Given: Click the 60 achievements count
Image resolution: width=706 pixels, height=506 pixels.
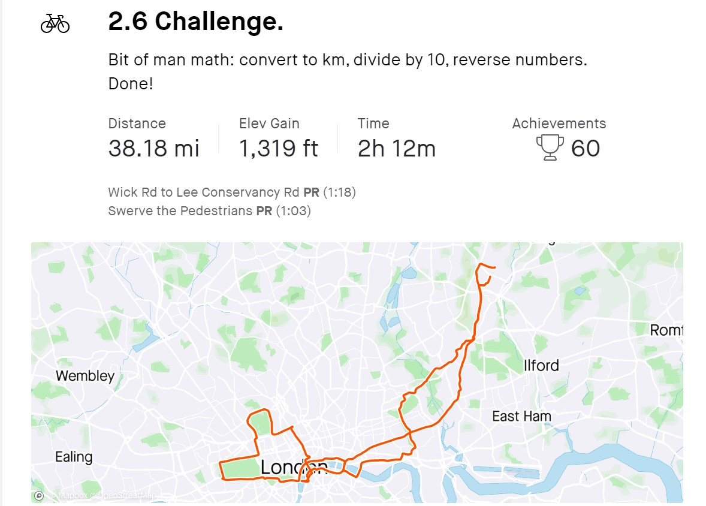Looking at the screenshot, I should 586,148.
